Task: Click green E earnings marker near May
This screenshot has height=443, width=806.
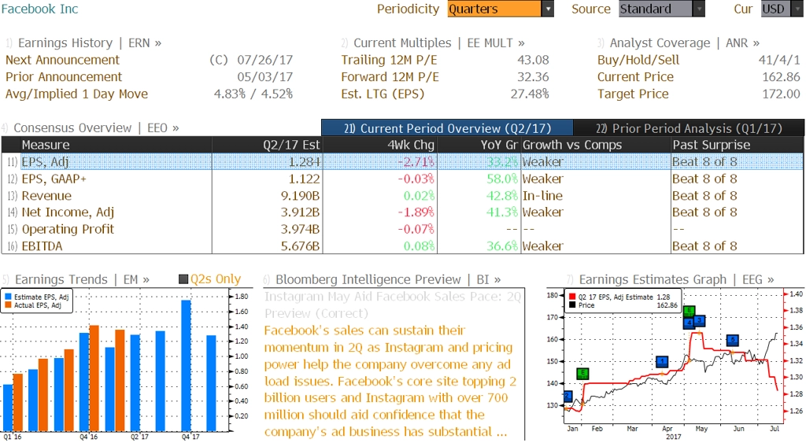Action: pos(690,311)
